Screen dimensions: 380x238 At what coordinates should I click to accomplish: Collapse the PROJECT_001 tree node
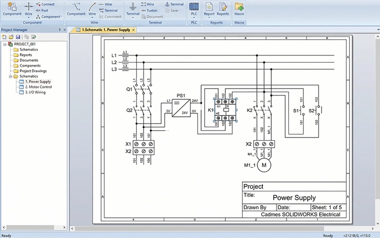pyautogui.click(x=5, y=44)
